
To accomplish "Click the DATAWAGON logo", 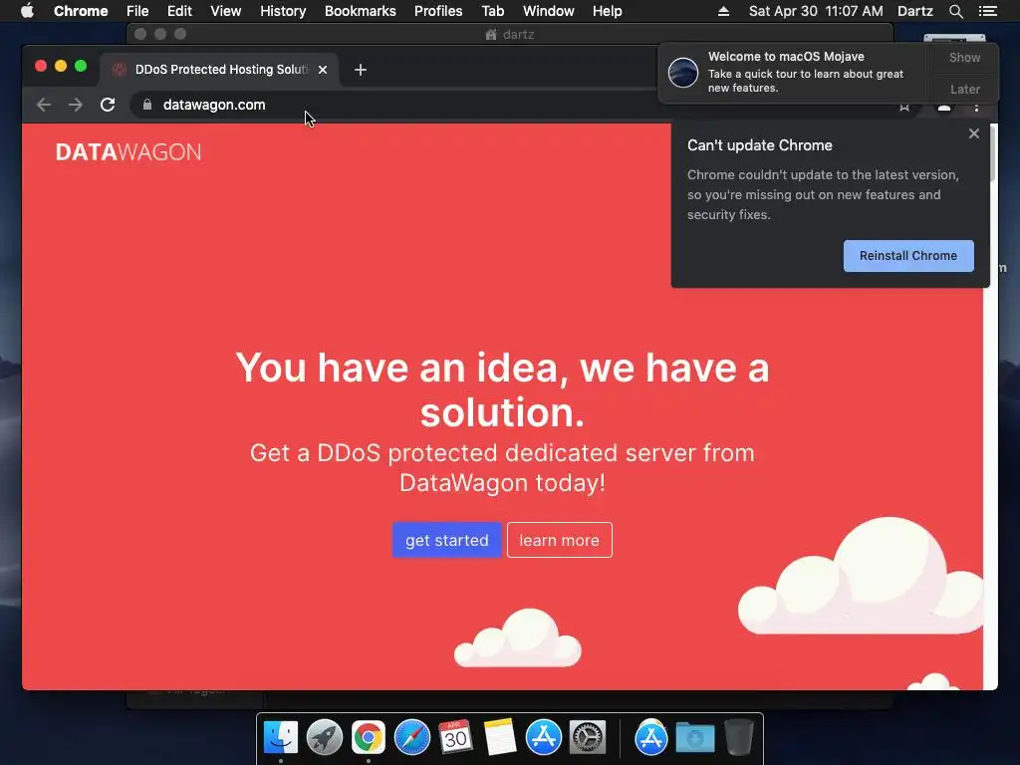I will point(128,152).
